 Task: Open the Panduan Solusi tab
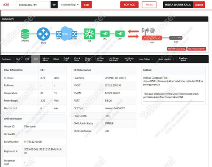point(183,59)
